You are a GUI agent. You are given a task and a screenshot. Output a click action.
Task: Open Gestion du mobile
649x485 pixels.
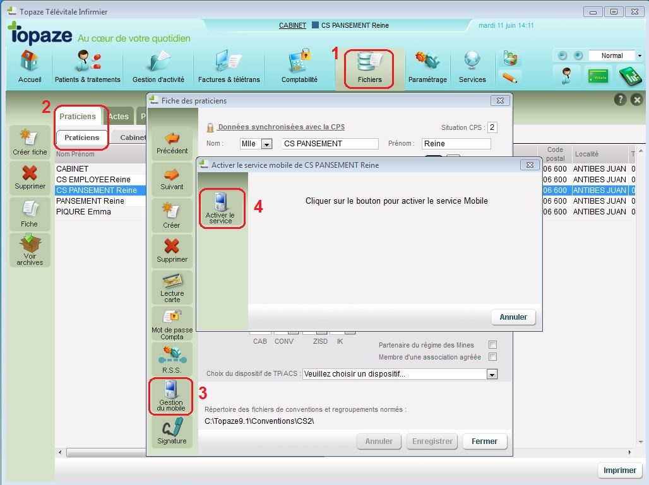pyautogui.click(x=171, y=396)
